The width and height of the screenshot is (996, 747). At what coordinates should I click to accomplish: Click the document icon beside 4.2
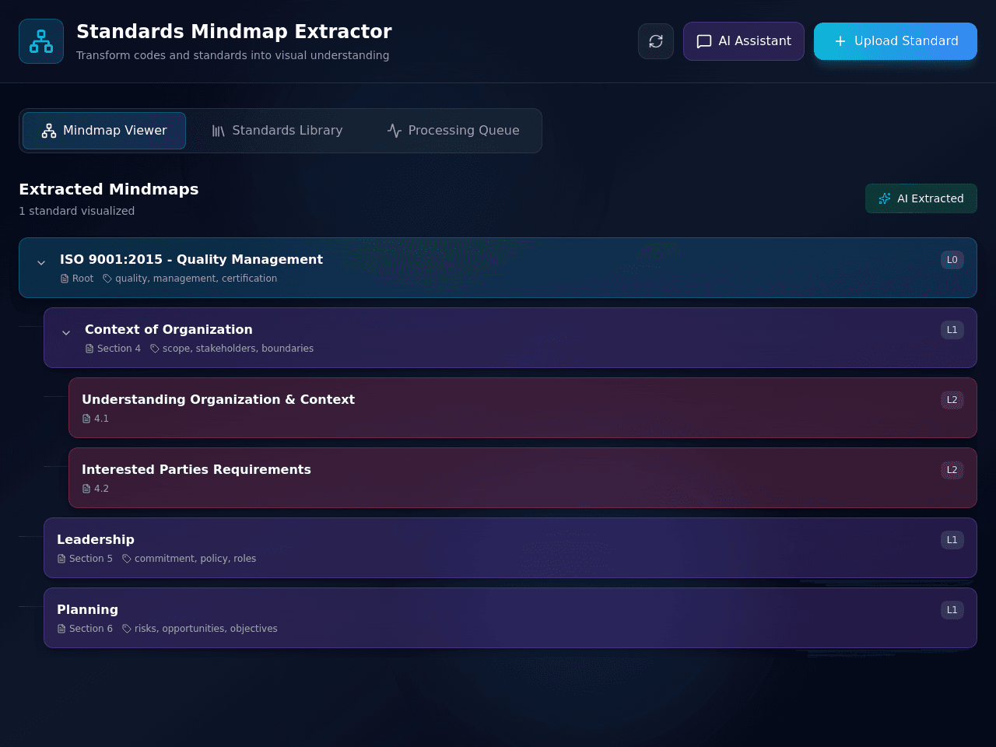86,489
